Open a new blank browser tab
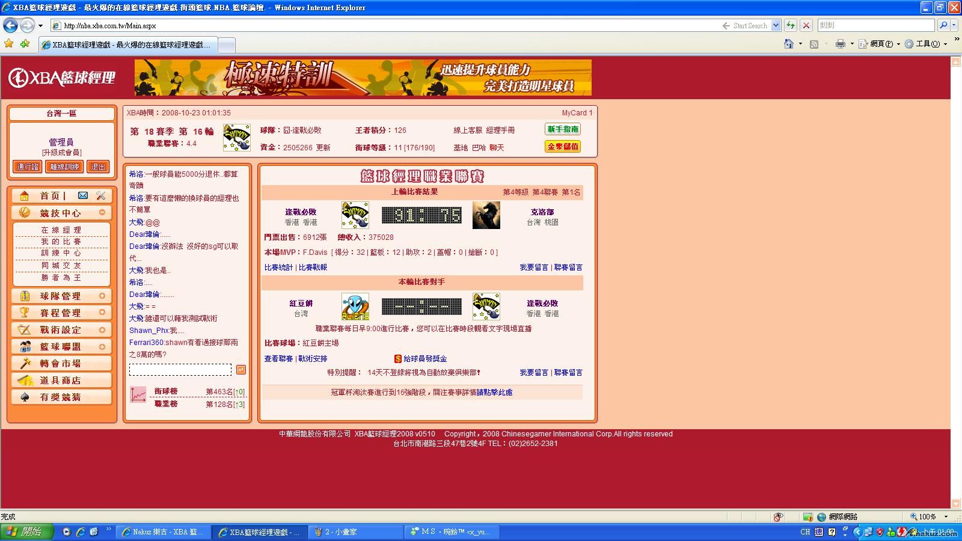 coord(226,44)
